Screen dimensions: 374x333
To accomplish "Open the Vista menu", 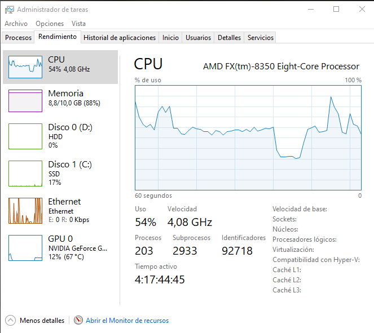I will (x=79, y=24).
